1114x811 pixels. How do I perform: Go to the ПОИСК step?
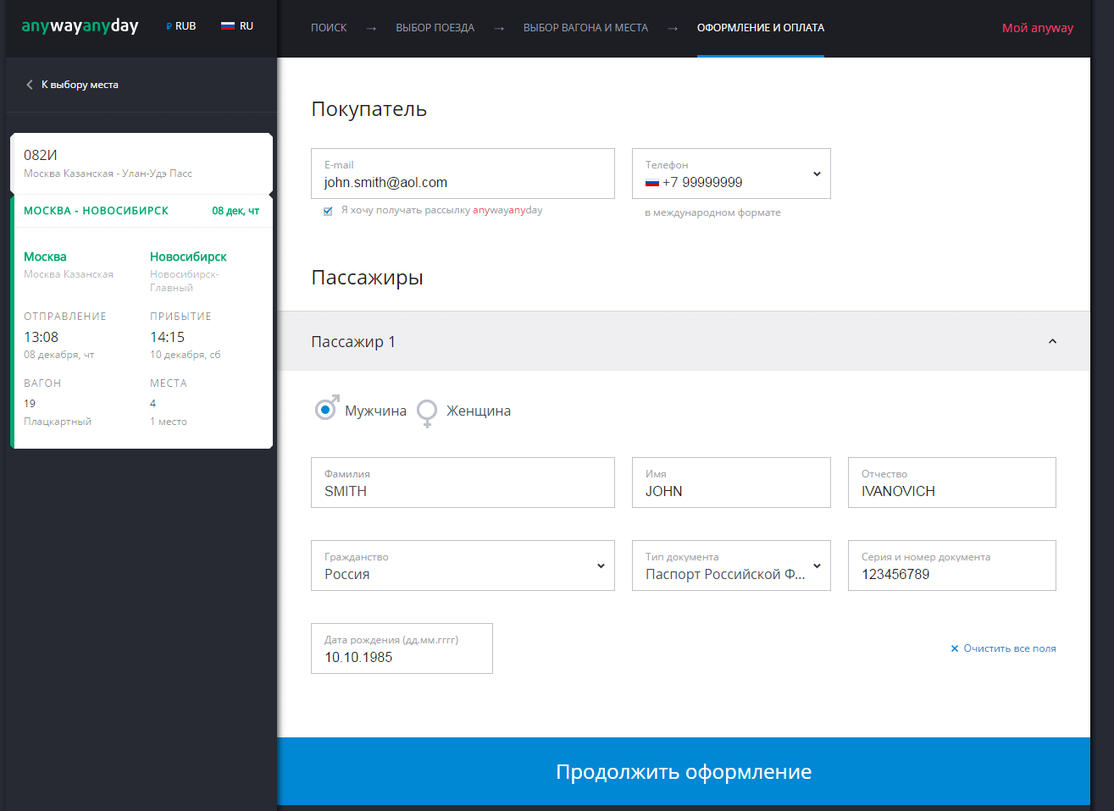(329, 28)
